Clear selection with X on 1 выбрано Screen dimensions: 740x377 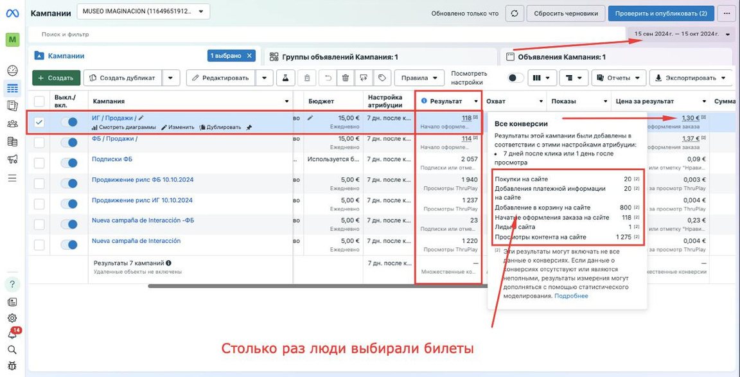point(250,56)
